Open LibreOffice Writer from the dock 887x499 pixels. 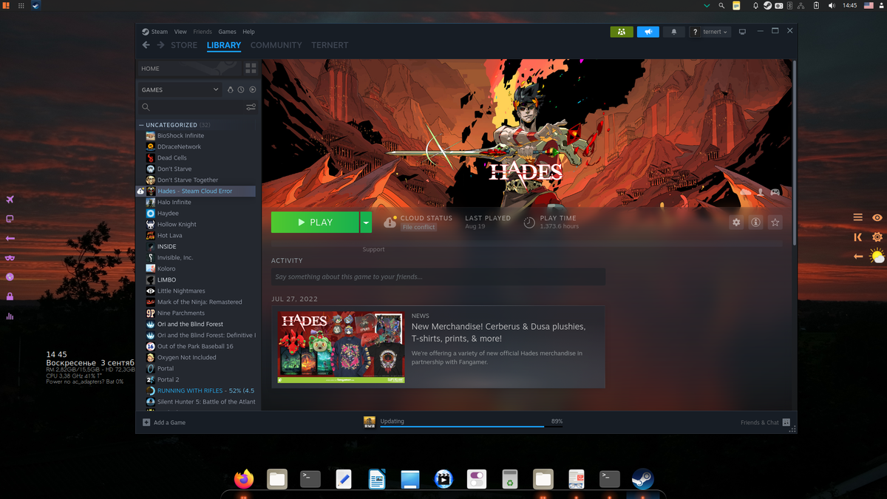(x=376, y=479)
